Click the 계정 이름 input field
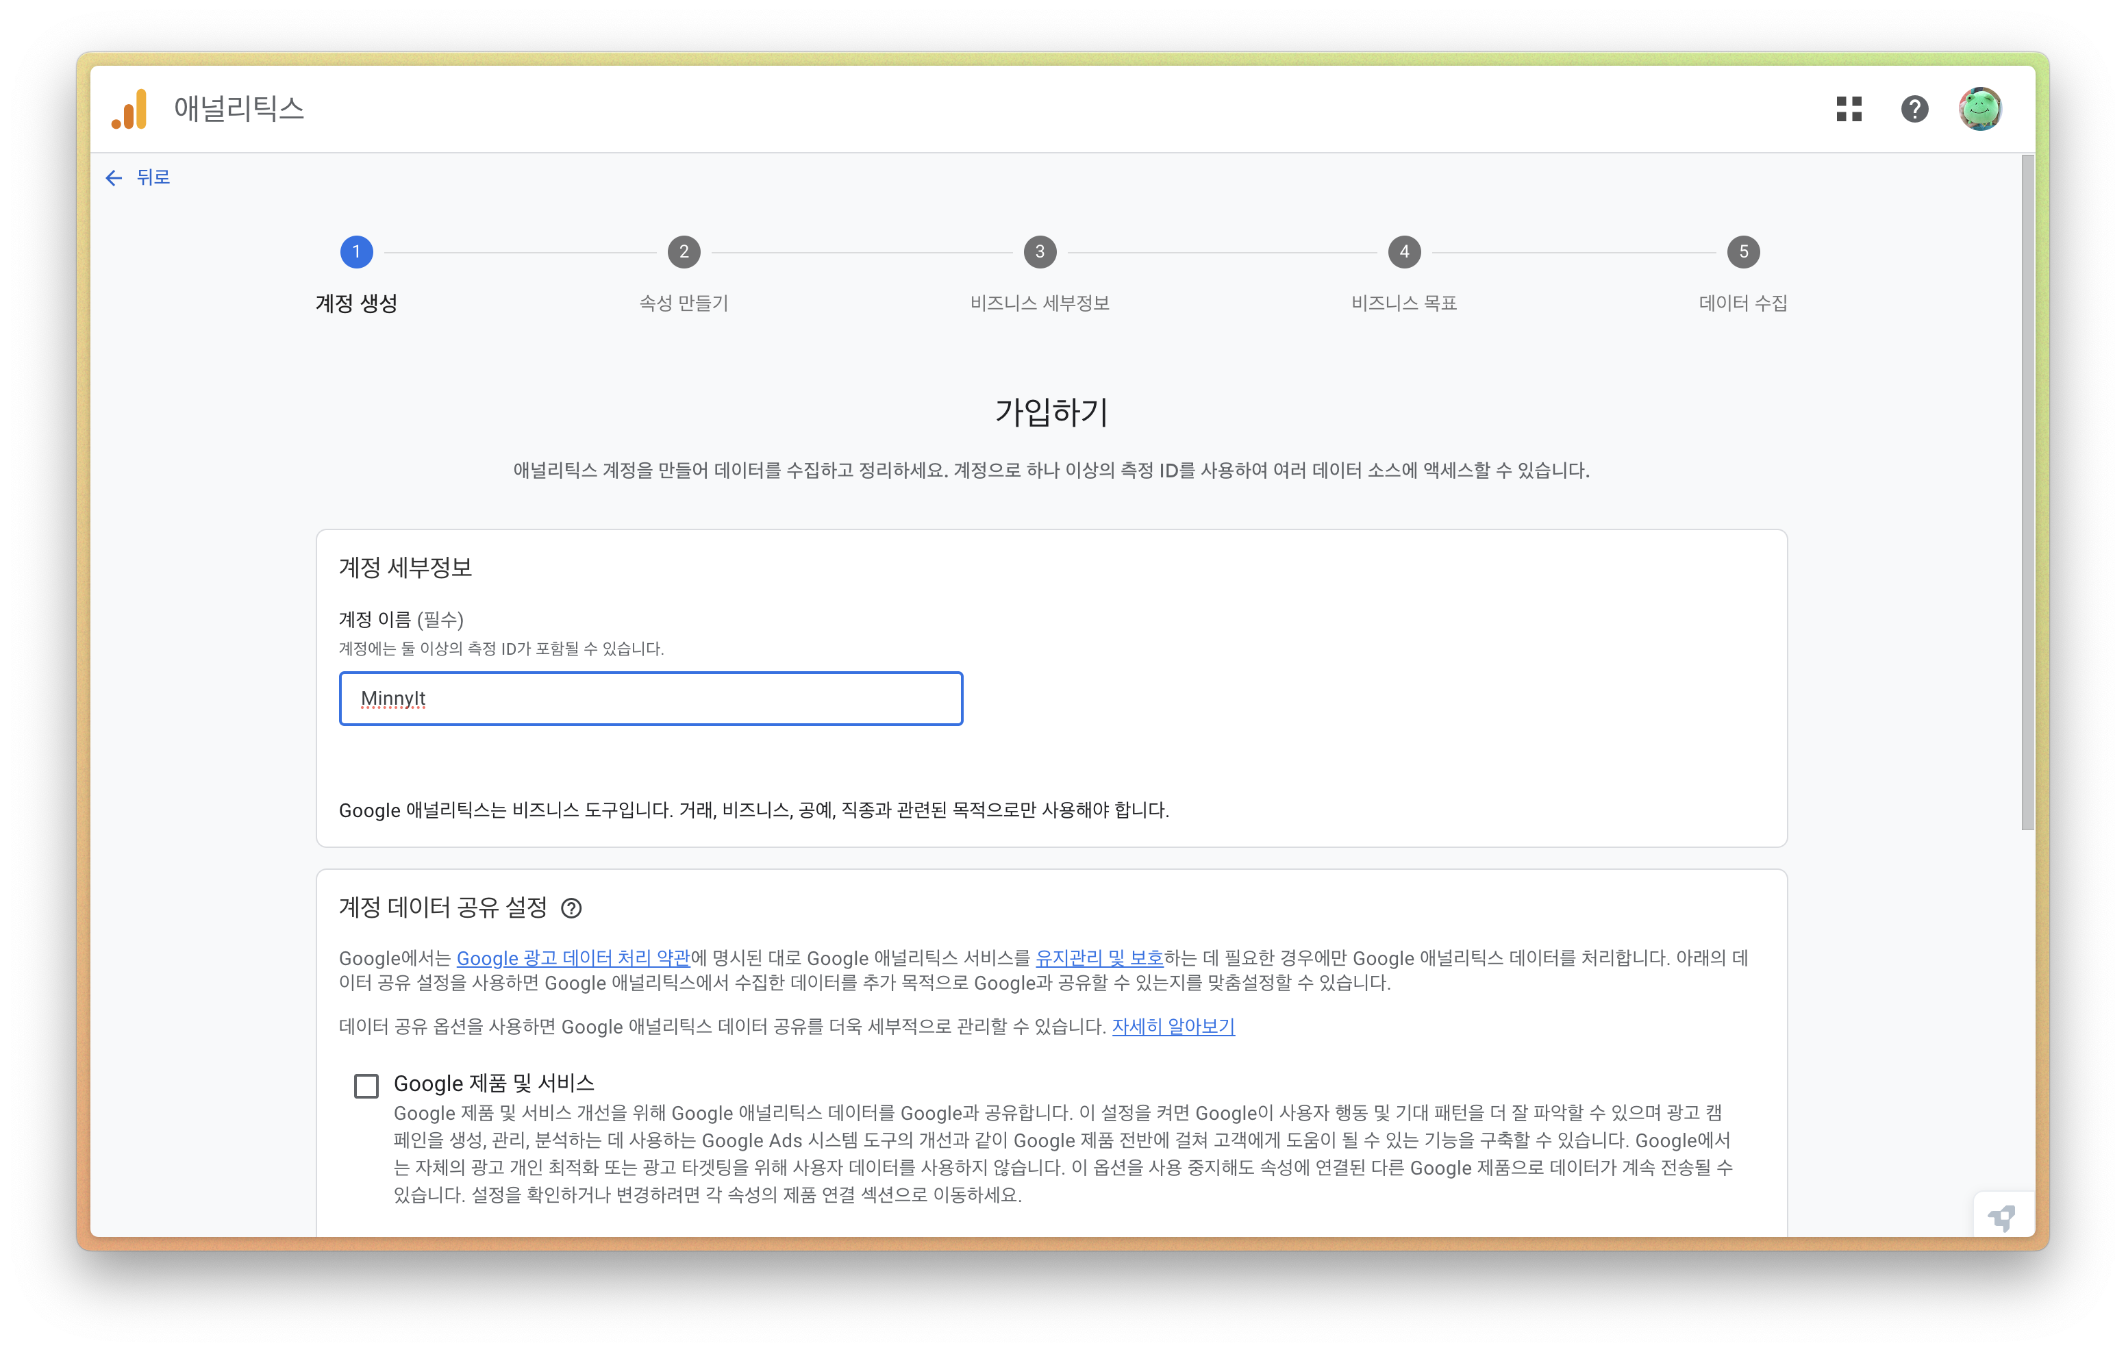The height and width of the screenshot is (1352, 2126). pos(651,699)
